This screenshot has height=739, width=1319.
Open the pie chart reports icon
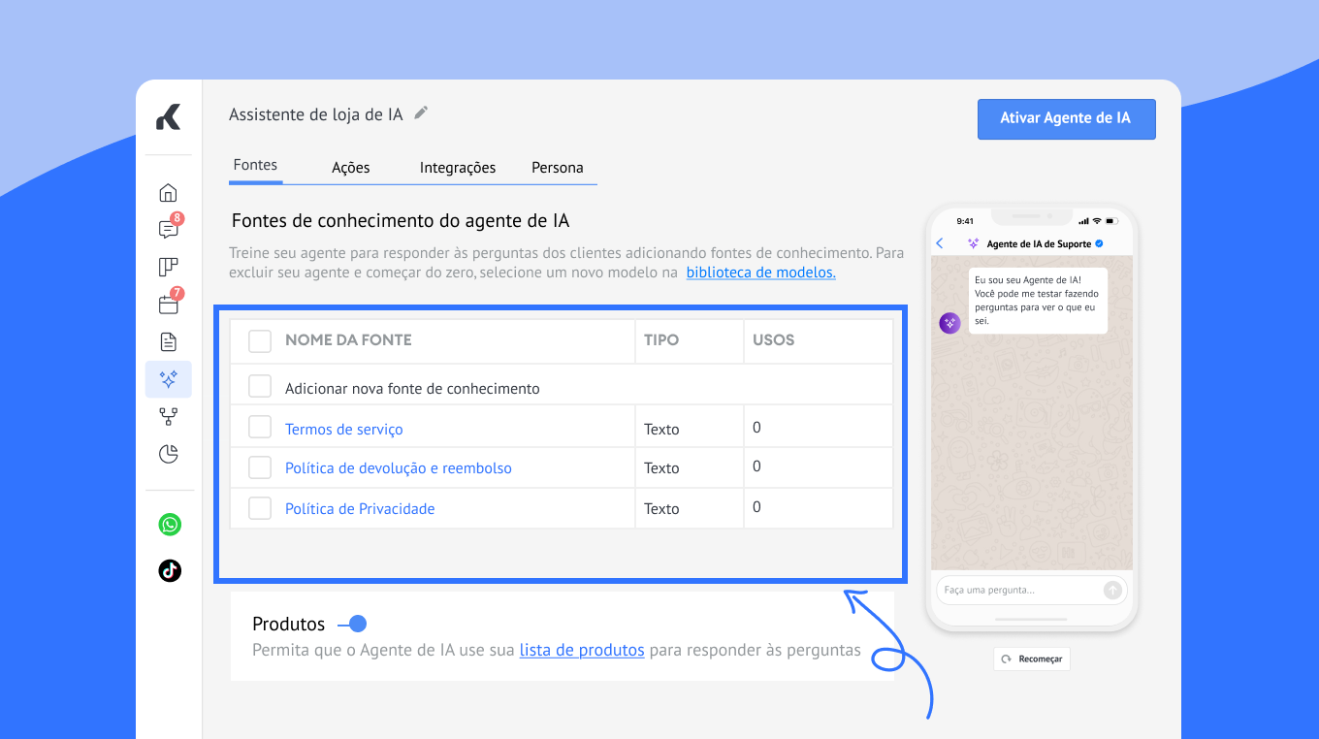(x=169, y=454)
